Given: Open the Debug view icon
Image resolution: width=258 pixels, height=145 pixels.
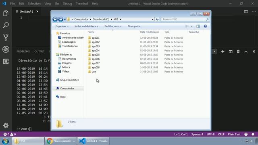Looking at the screenshot, I should click(x=6, y=49).
